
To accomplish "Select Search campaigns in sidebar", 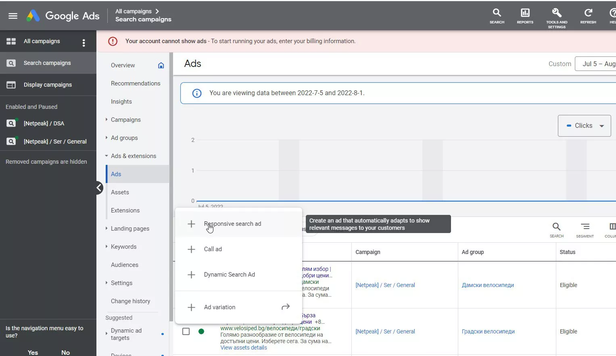I will click(48, 63).
